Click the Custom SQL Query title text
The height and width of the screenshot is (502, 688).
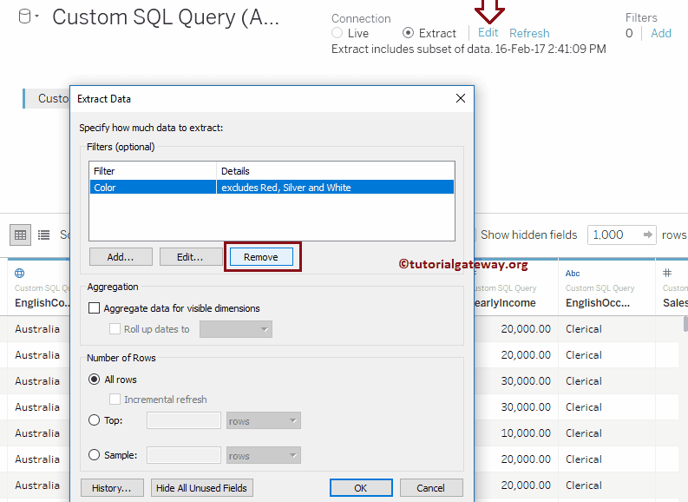pos(166,17)
